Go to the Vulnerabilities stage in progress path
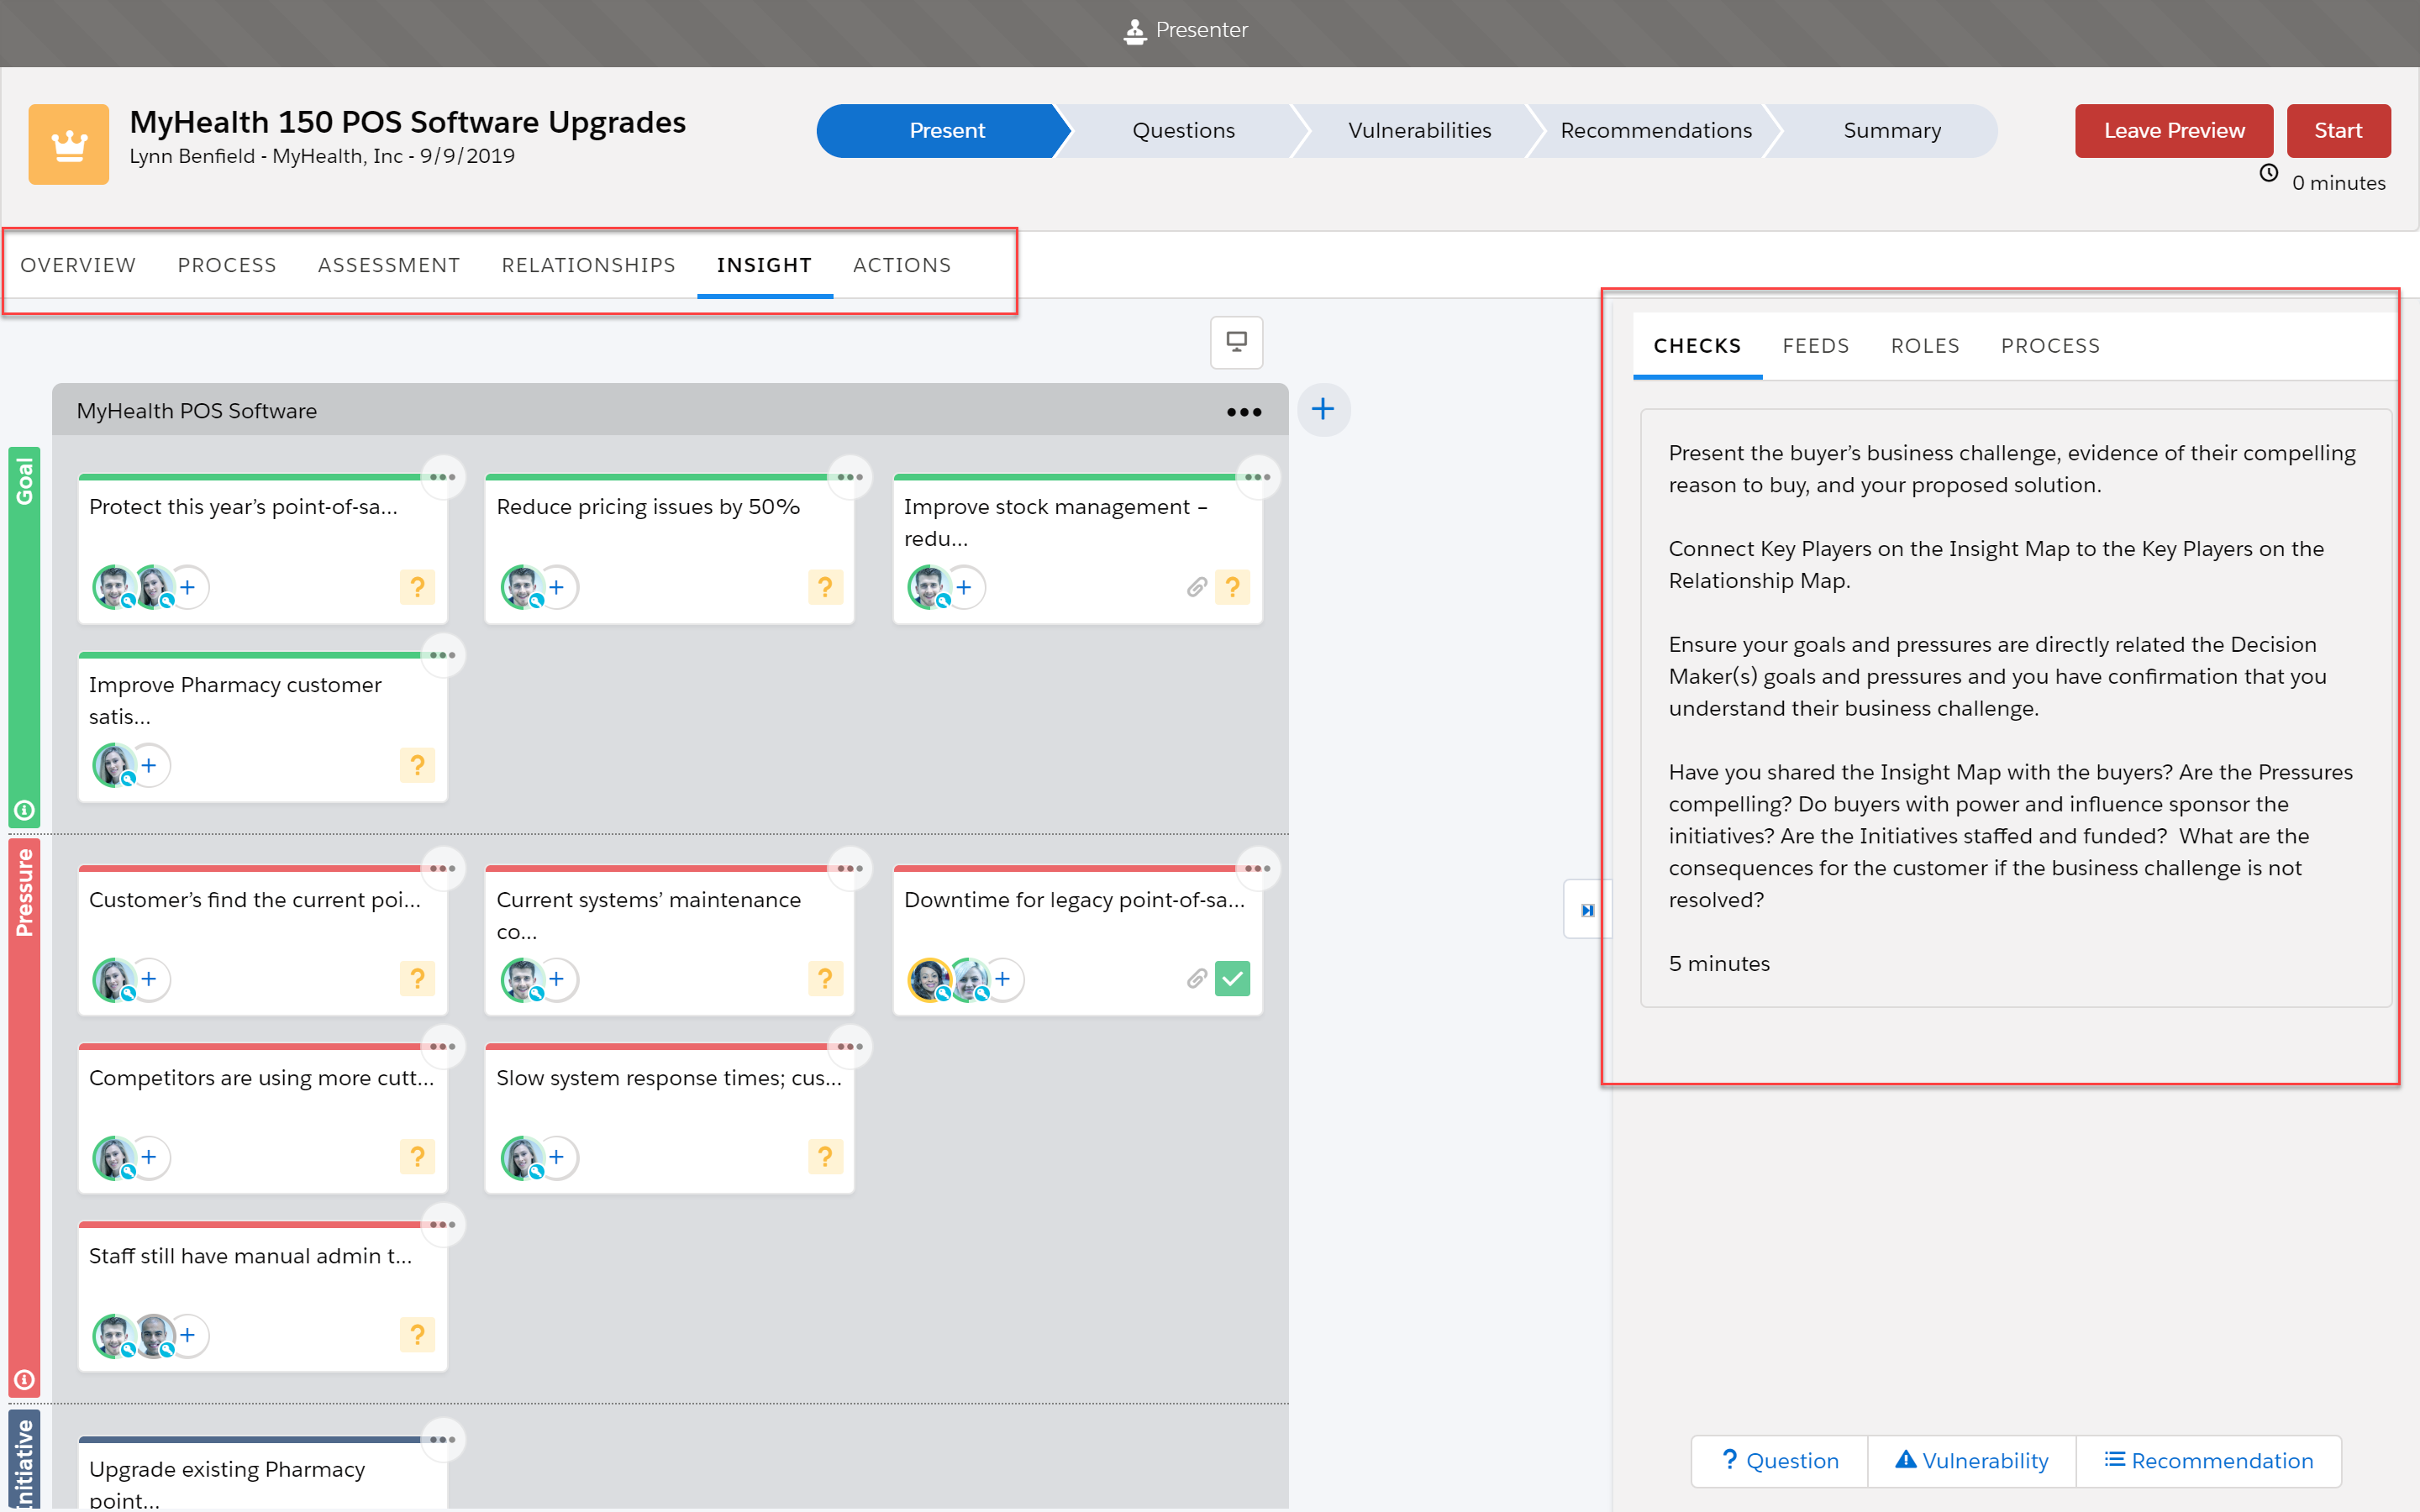Screen dimensions: 2420x1512 click(1419, 130)
